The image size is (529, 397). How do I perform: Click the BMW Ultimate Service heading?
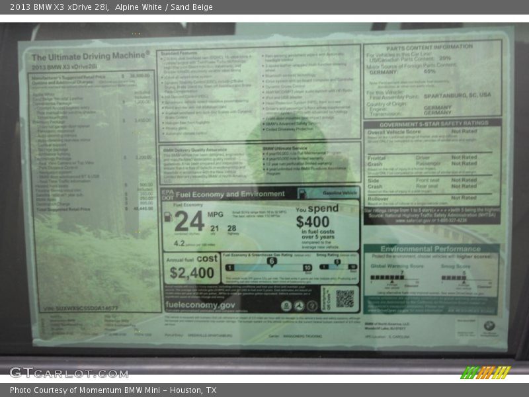285,148
